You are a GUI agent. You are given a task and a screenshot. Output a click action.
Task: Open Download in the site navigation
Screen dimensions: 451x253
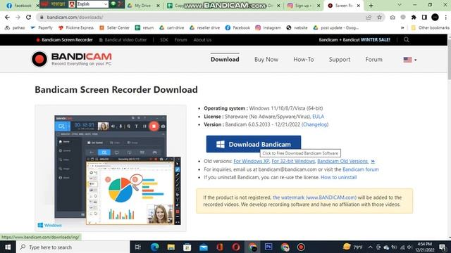[225, 59]
